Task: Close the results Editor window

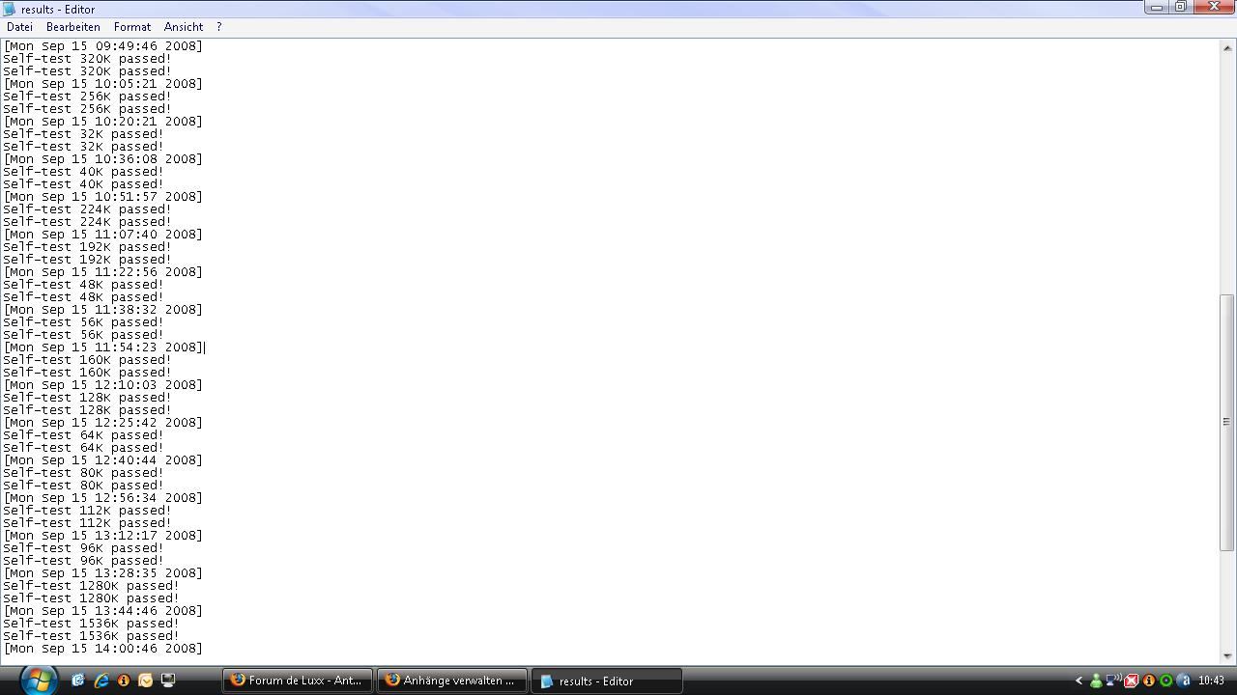Action: point(1214,7)
